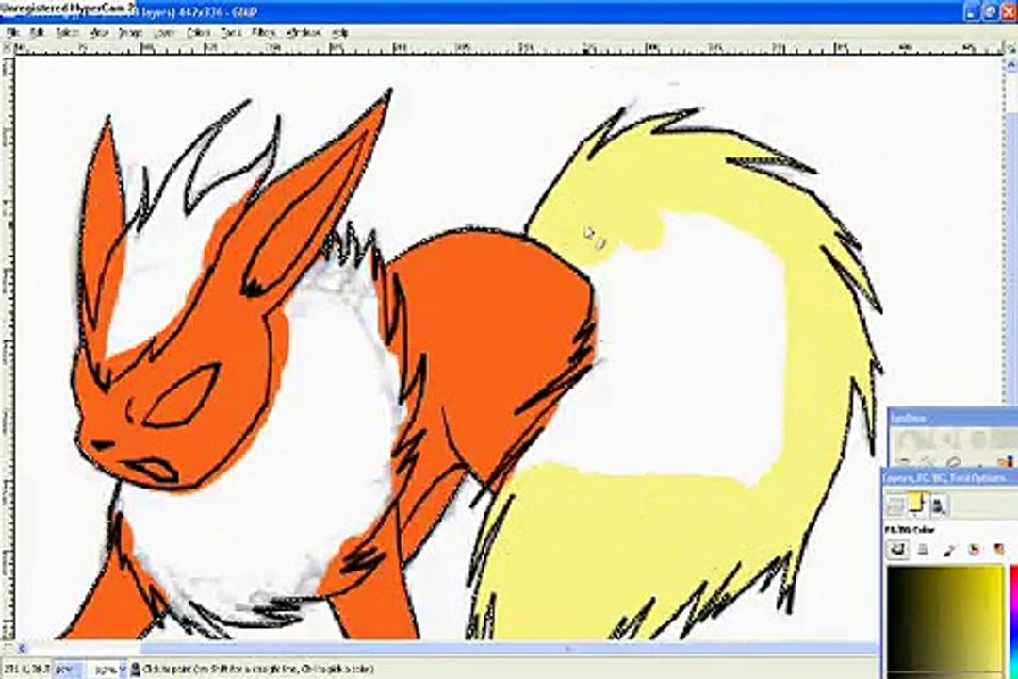The height and width of the screenshot is (679, 1018).
Task: Click the horizontal scrollbar left arrow
Action: click(22, 649)
